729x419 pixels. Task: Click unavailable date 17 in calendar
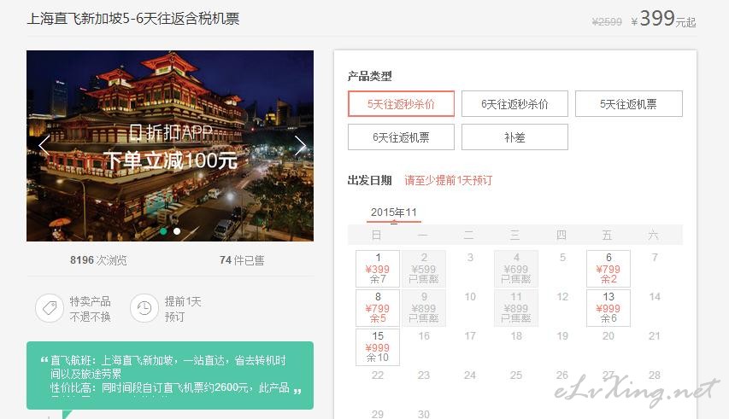tap(470, 336)
